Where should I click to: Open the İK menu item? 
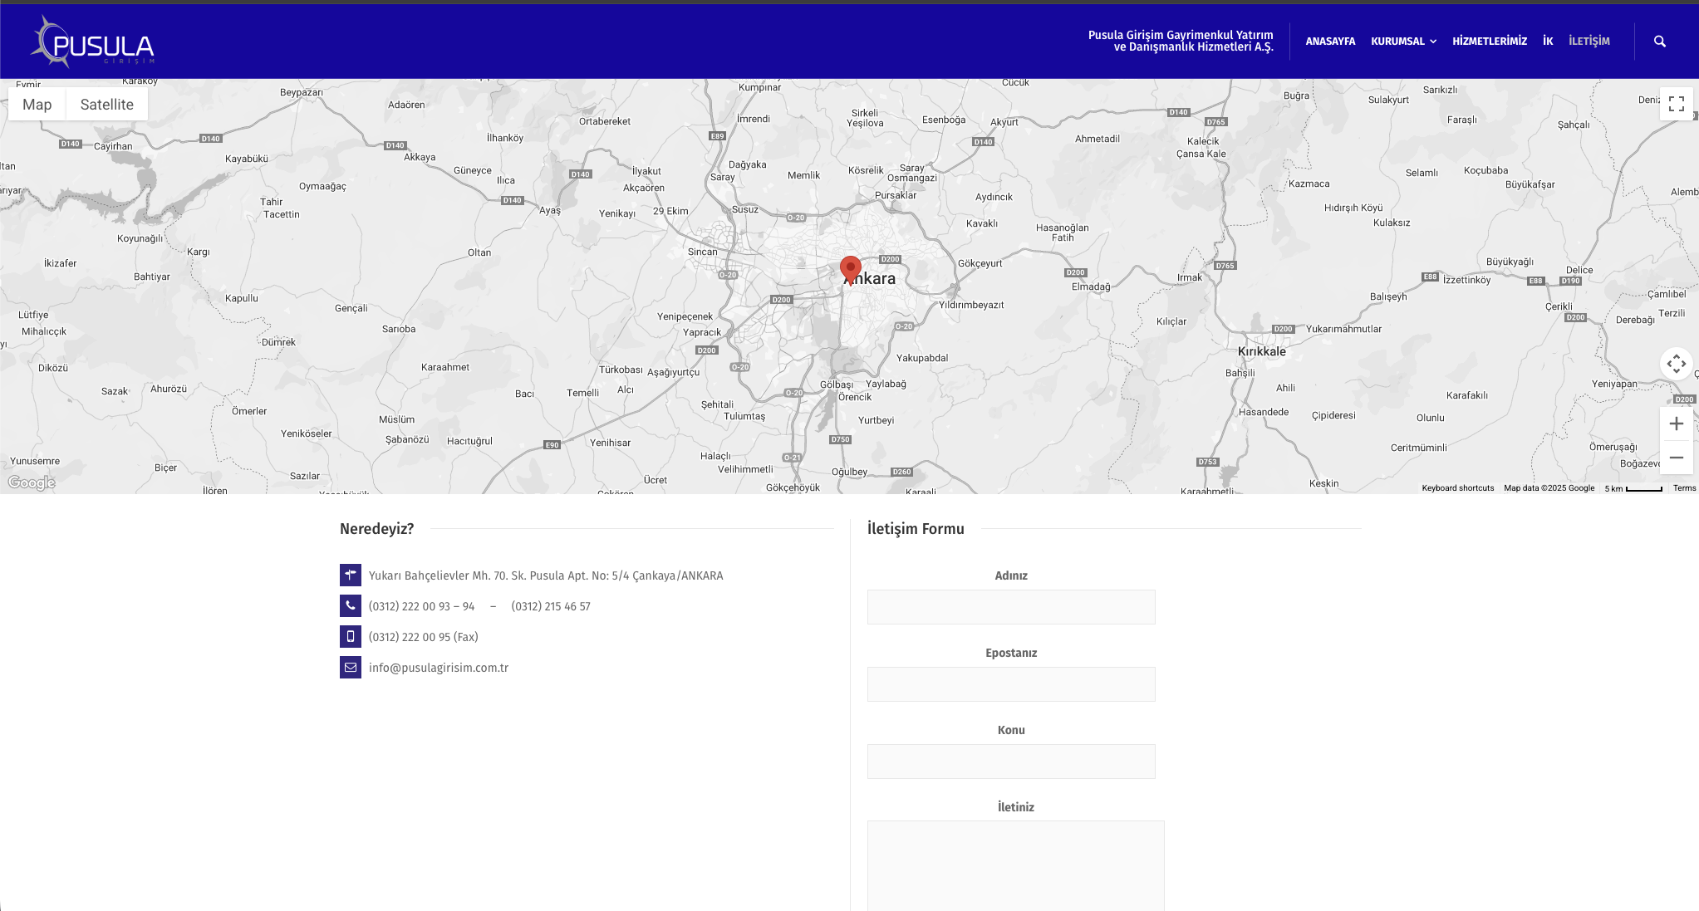pyautogui.click(x=1547, y=42)
